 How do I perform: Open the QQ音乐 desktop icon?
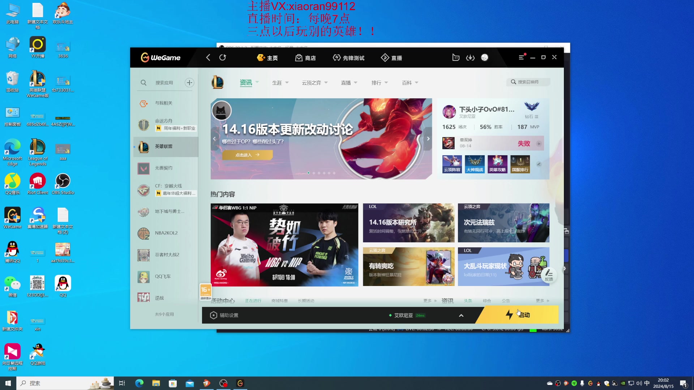[12, 184]
